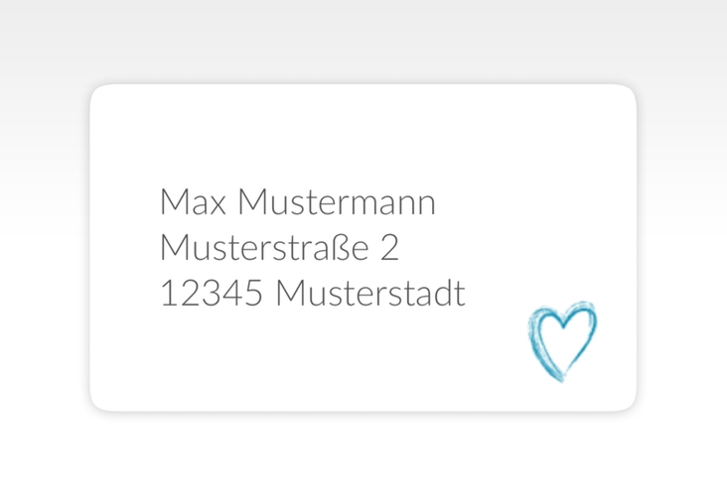Click the x in Max
Image resolution: width=727 pixels, height=496 pixels.
218,204
